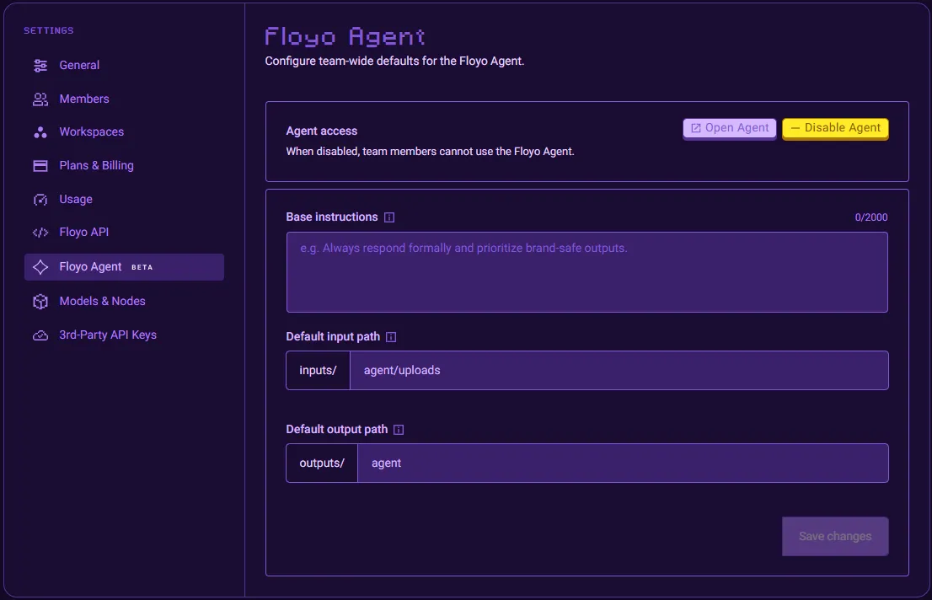
Task: Click the default input path field
Action: tap(619, 371)
